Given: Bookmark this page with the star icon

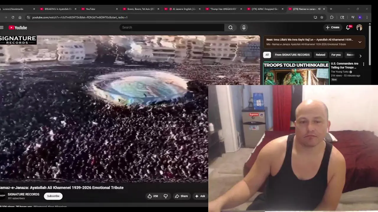Looking at the screenshot, I should tap(322, 17).
